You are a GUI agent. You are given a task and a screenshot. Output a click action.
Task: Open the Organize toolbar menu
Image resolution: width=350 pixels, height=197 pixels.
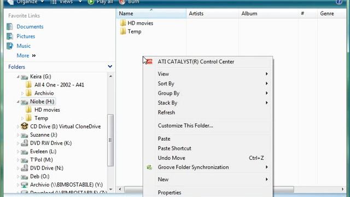click(x=26, y=2)
